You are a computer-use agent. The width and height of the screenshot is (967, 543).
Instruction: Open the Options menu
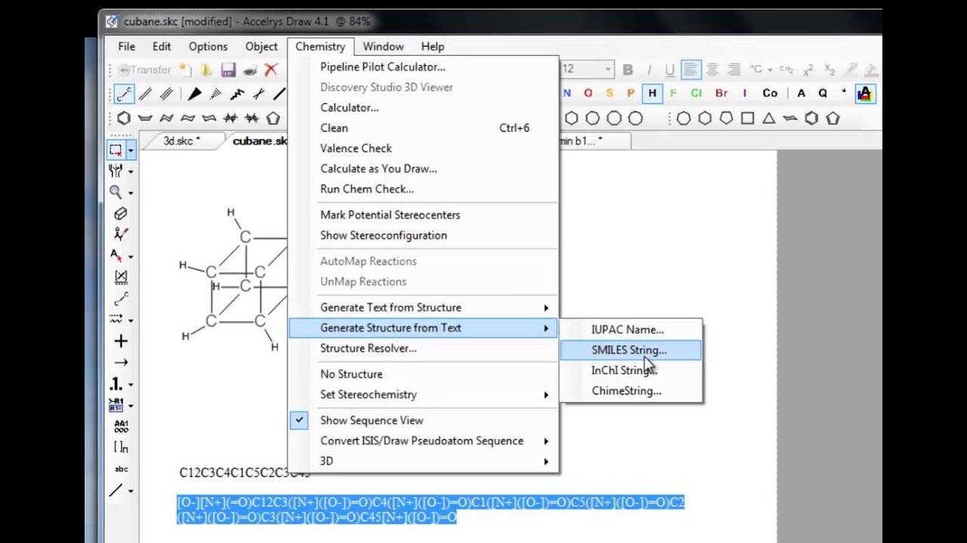[x=208, y=47]
